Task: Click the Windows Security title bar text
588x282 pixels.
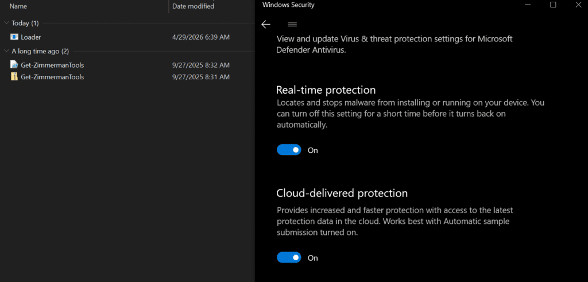Action: point(288,5)
